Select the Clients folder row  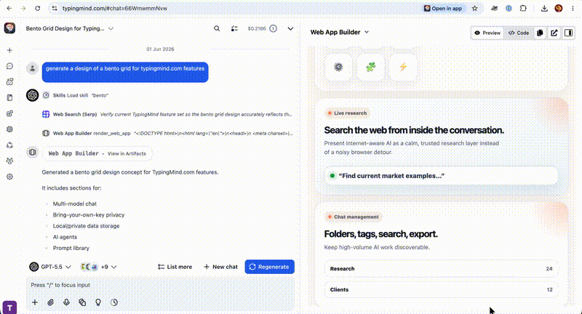(442, 290)
